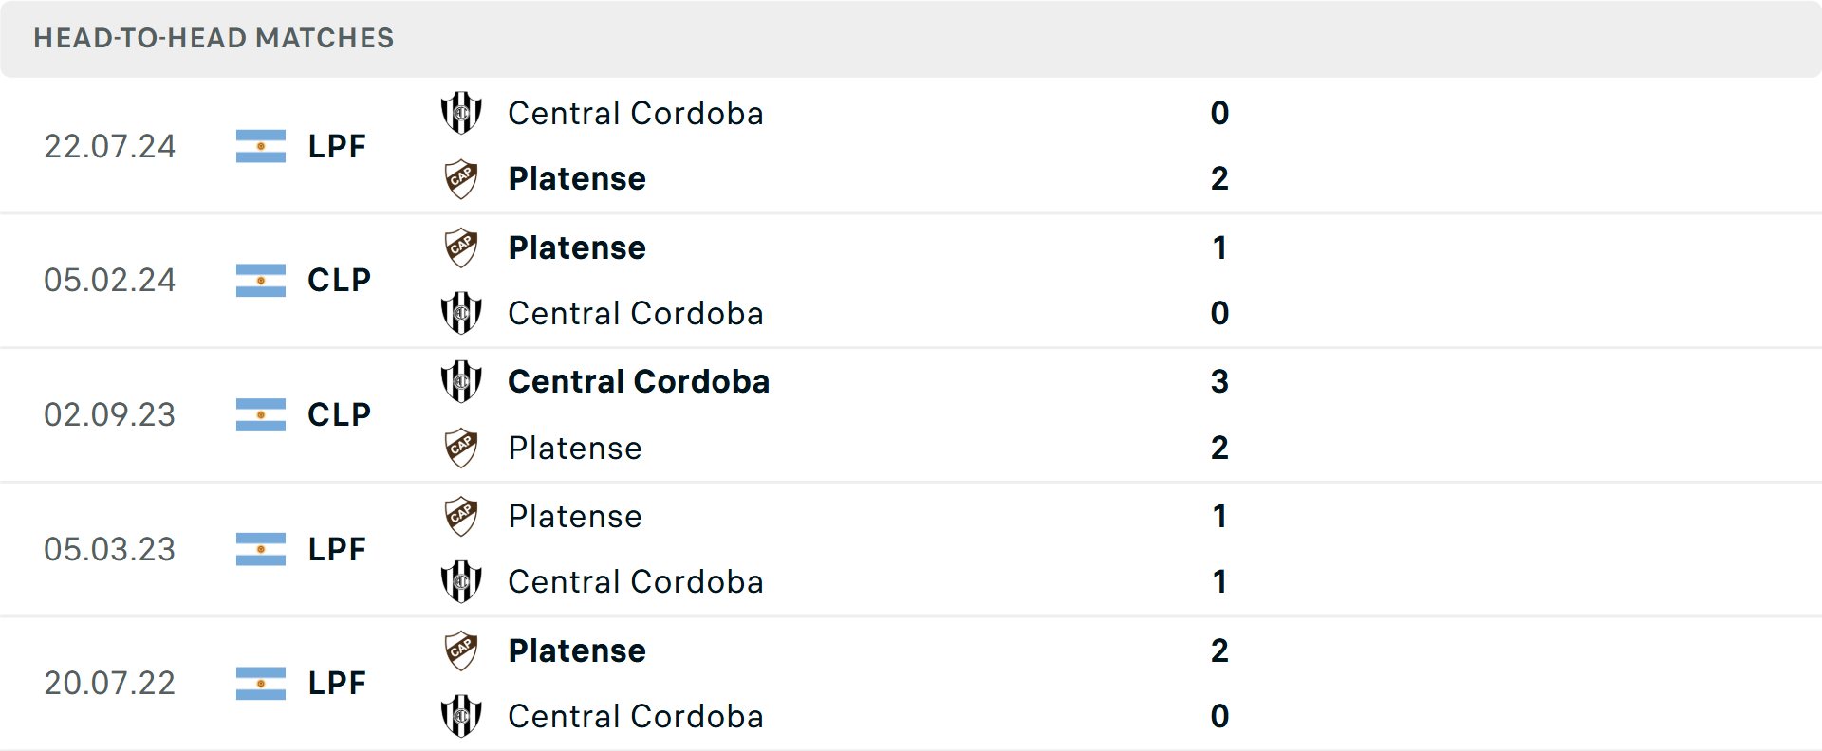Click the date 20.07.22 of the oldest match

coord(109,684)
